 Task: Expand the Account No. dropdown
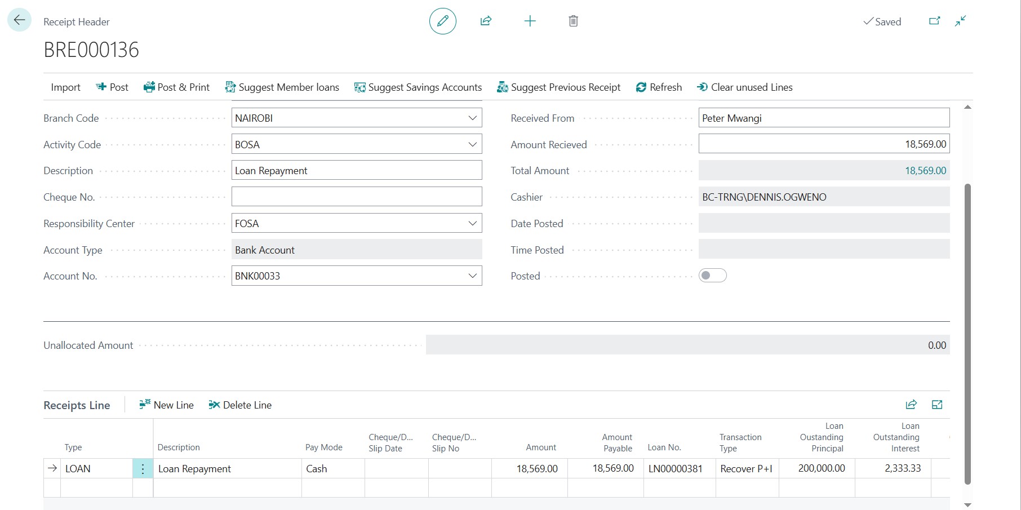[x=472, y=276]
